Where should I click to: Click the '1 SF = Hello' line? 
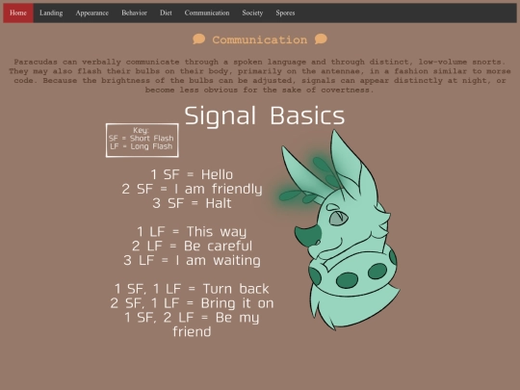pyautogui.click(x=192, y=174)
